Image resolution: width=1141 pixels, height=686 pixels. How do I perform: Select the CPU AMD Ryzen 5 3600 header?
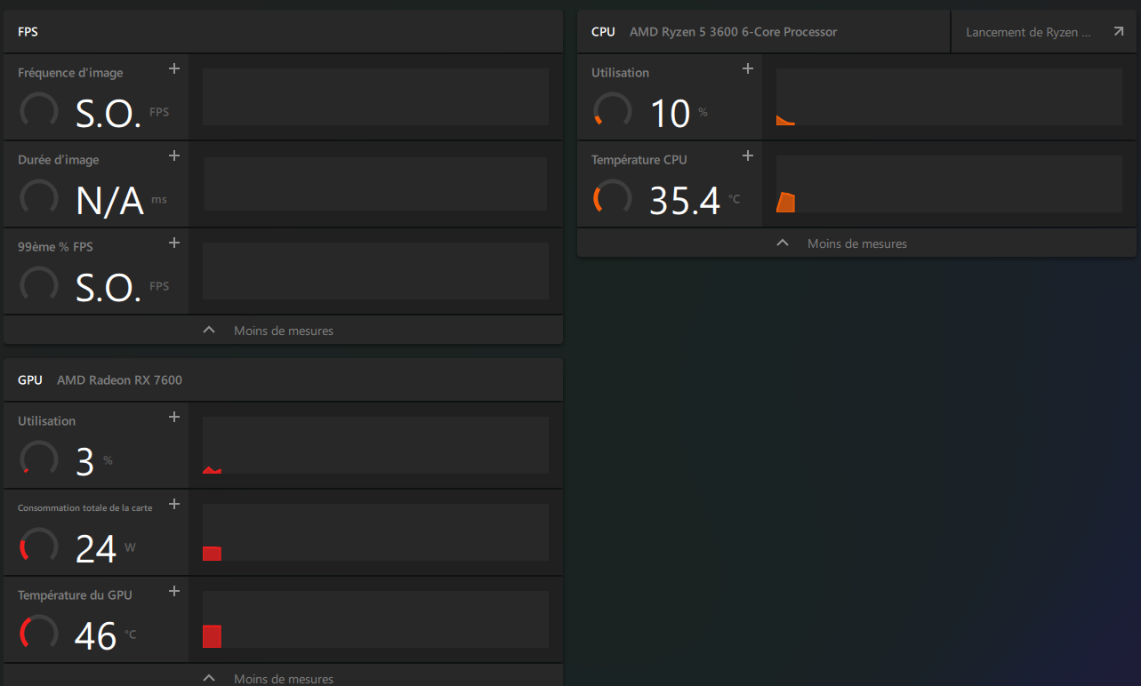pyautogui.click(x=763, y=32)
